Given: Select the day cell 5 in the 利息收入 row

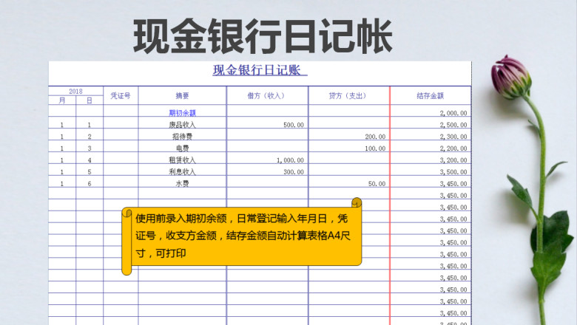Looking at the screenshot, I should tap(90, 170).
